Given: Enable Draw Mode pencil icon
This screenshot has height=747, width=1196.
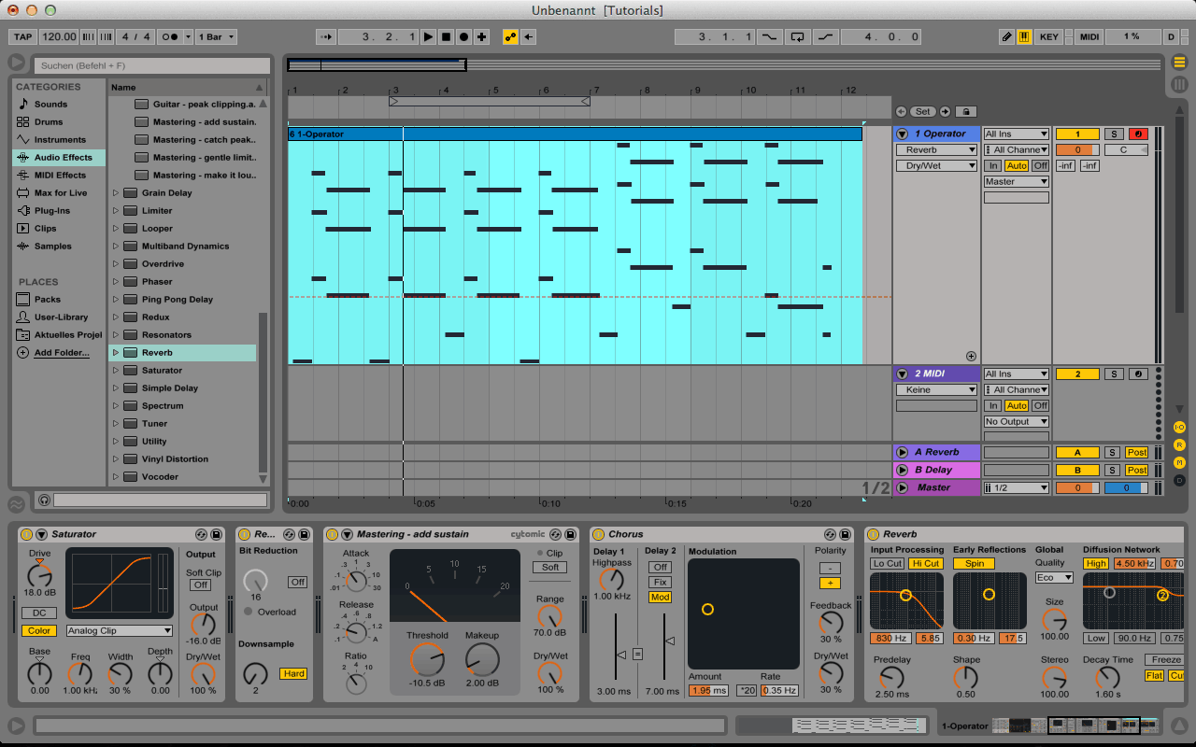Looking at the screenshot, I should 1006,37.
